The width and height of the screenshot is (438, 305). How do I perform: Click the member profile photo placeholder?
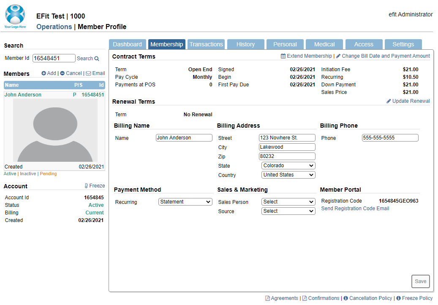tap(55, 130)
